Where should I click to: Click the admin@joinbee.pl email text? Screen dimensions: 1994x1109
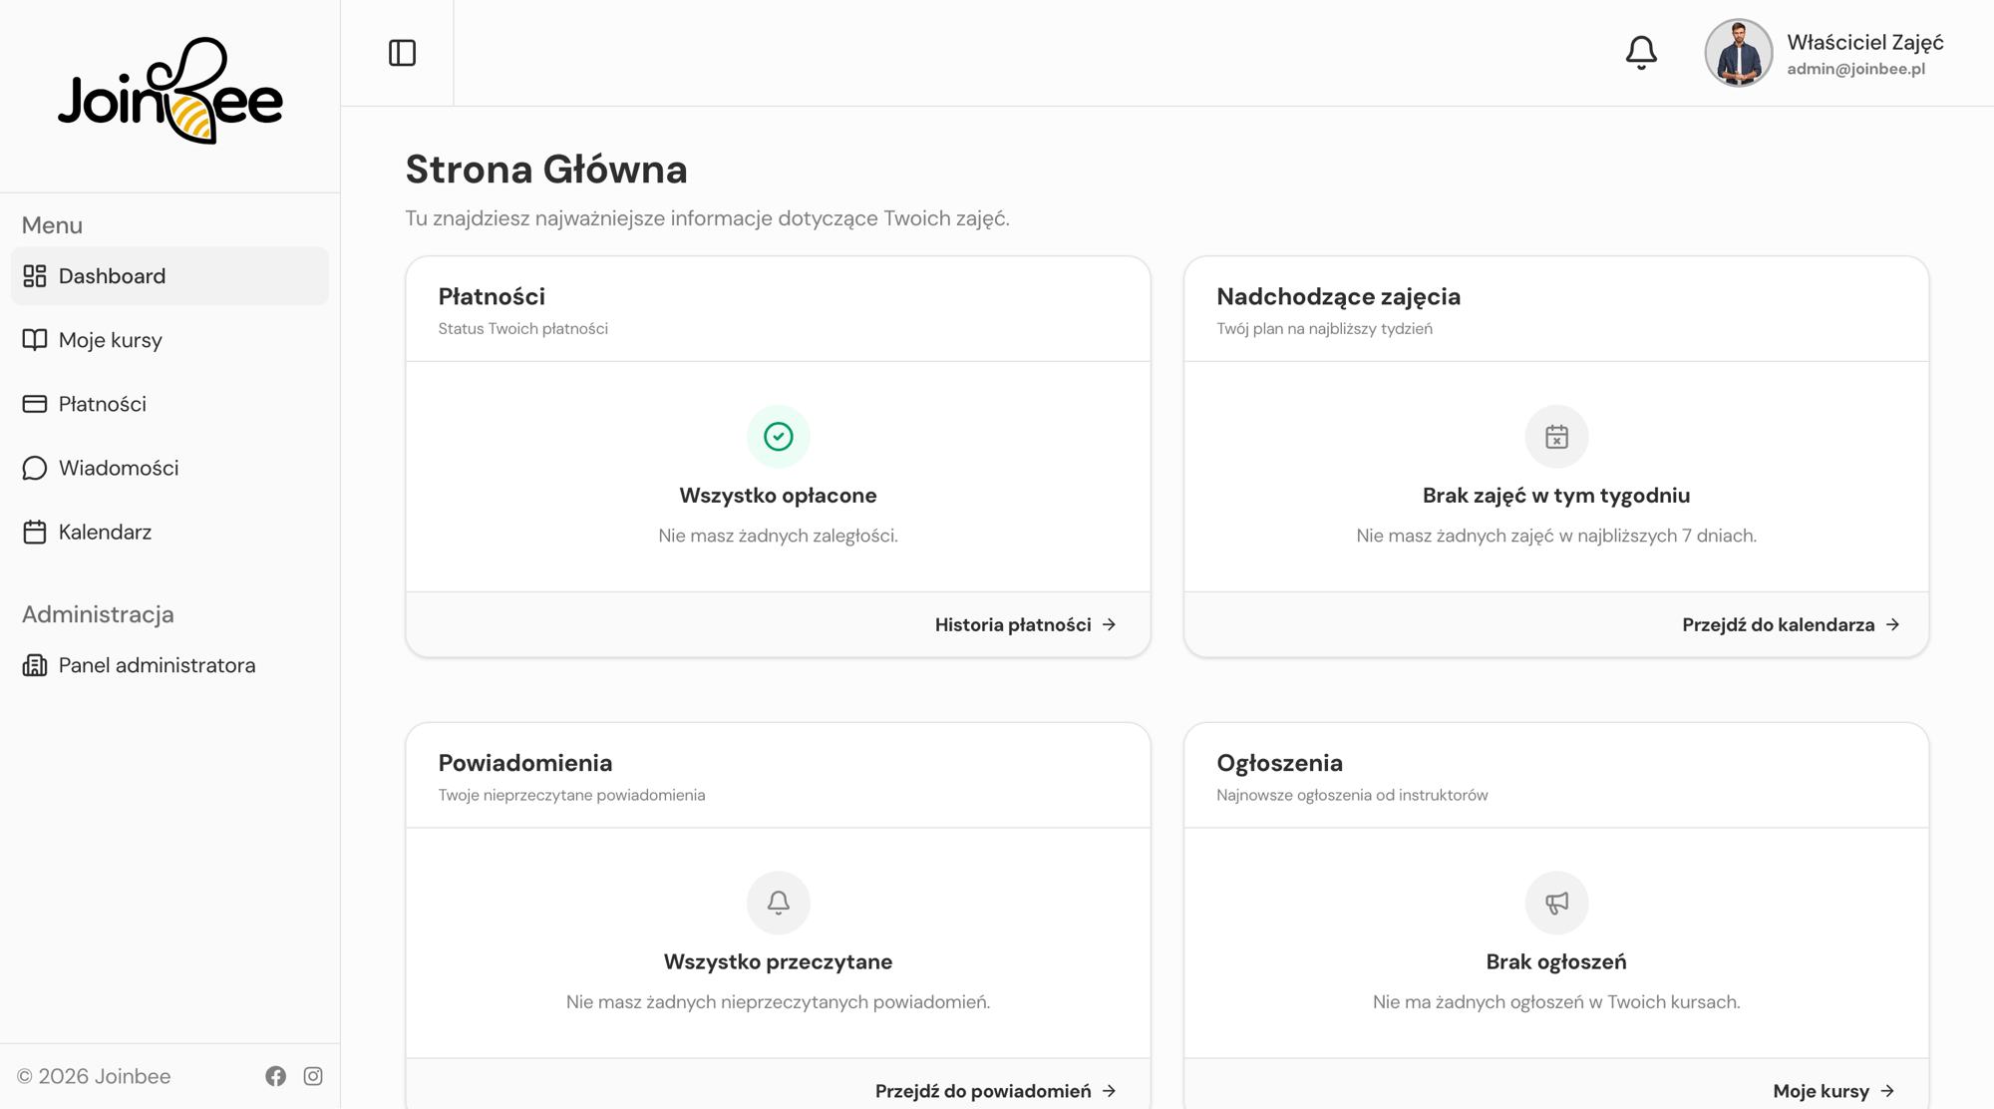(x=1855, y=69)
